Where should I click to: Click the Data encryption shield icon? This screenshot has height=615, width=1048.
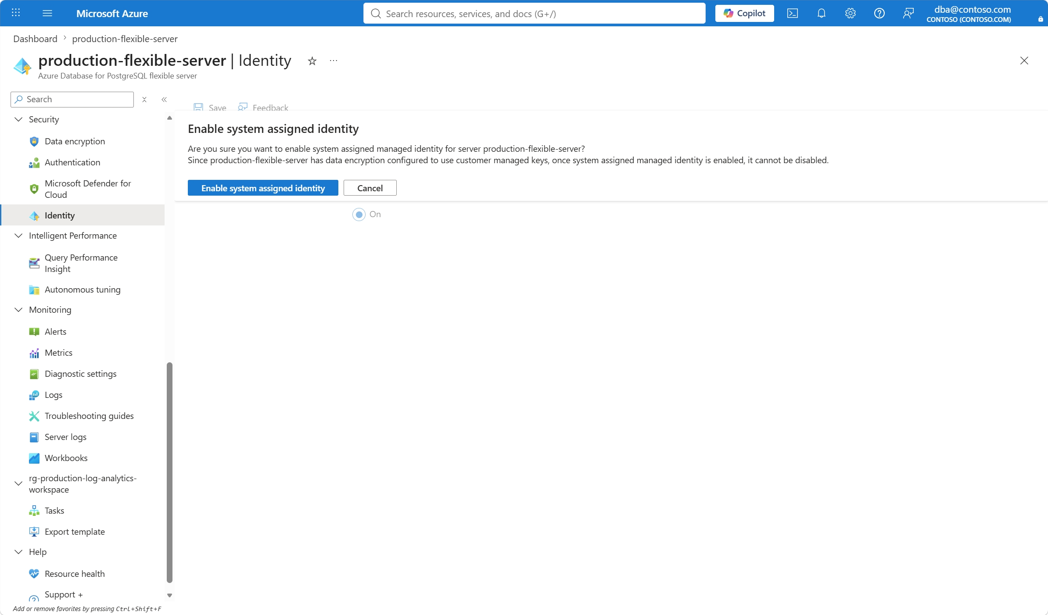click(34, 141)
